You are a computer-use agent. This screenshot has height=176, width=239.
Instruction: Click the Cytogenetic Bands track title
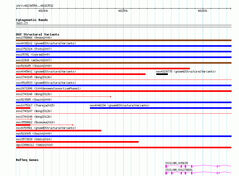tap(32, 20)
